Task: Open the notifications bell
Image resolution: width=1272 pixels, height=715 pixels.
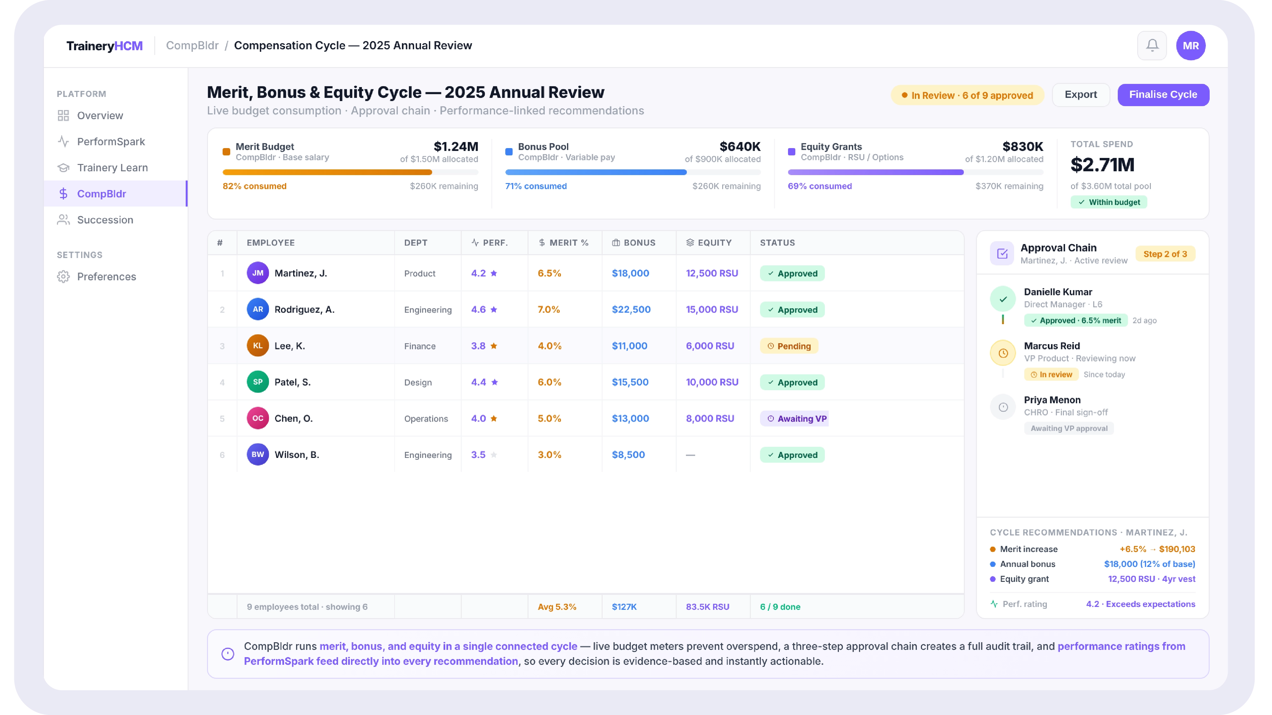Action: click(x=1151, y=45)
